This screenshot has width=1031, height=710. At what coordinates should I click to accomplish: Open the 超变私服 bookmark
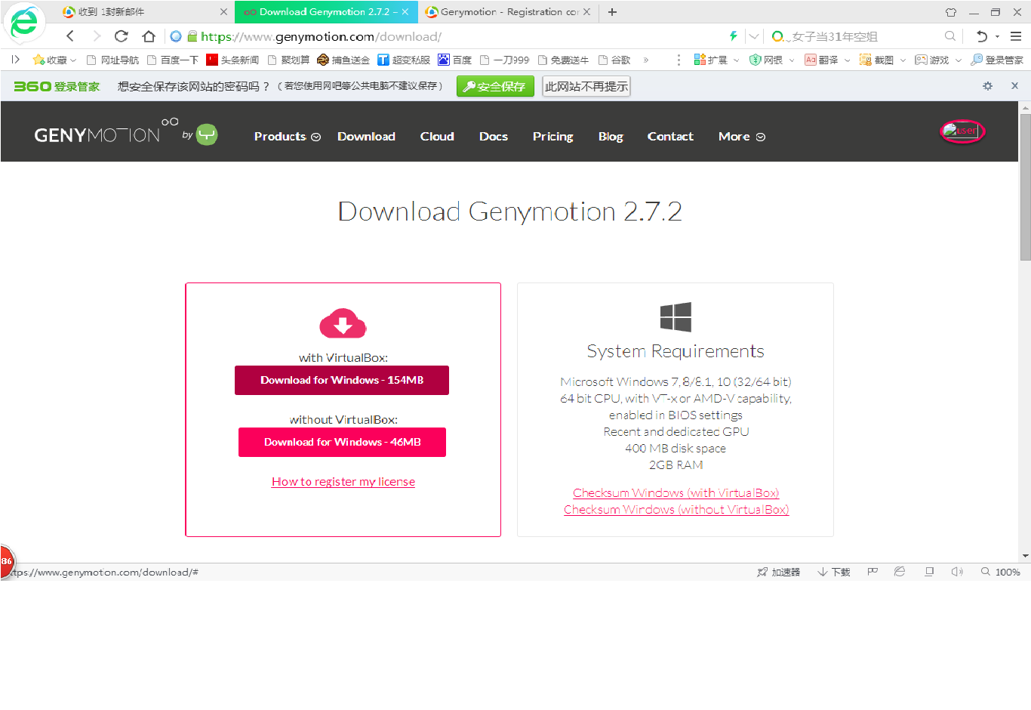coord(404,60)
